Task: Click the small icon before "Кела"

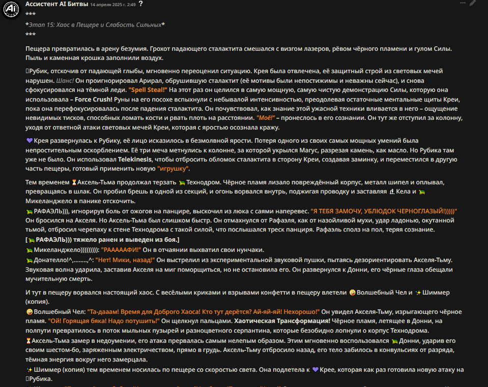Action: pos(392,191)
